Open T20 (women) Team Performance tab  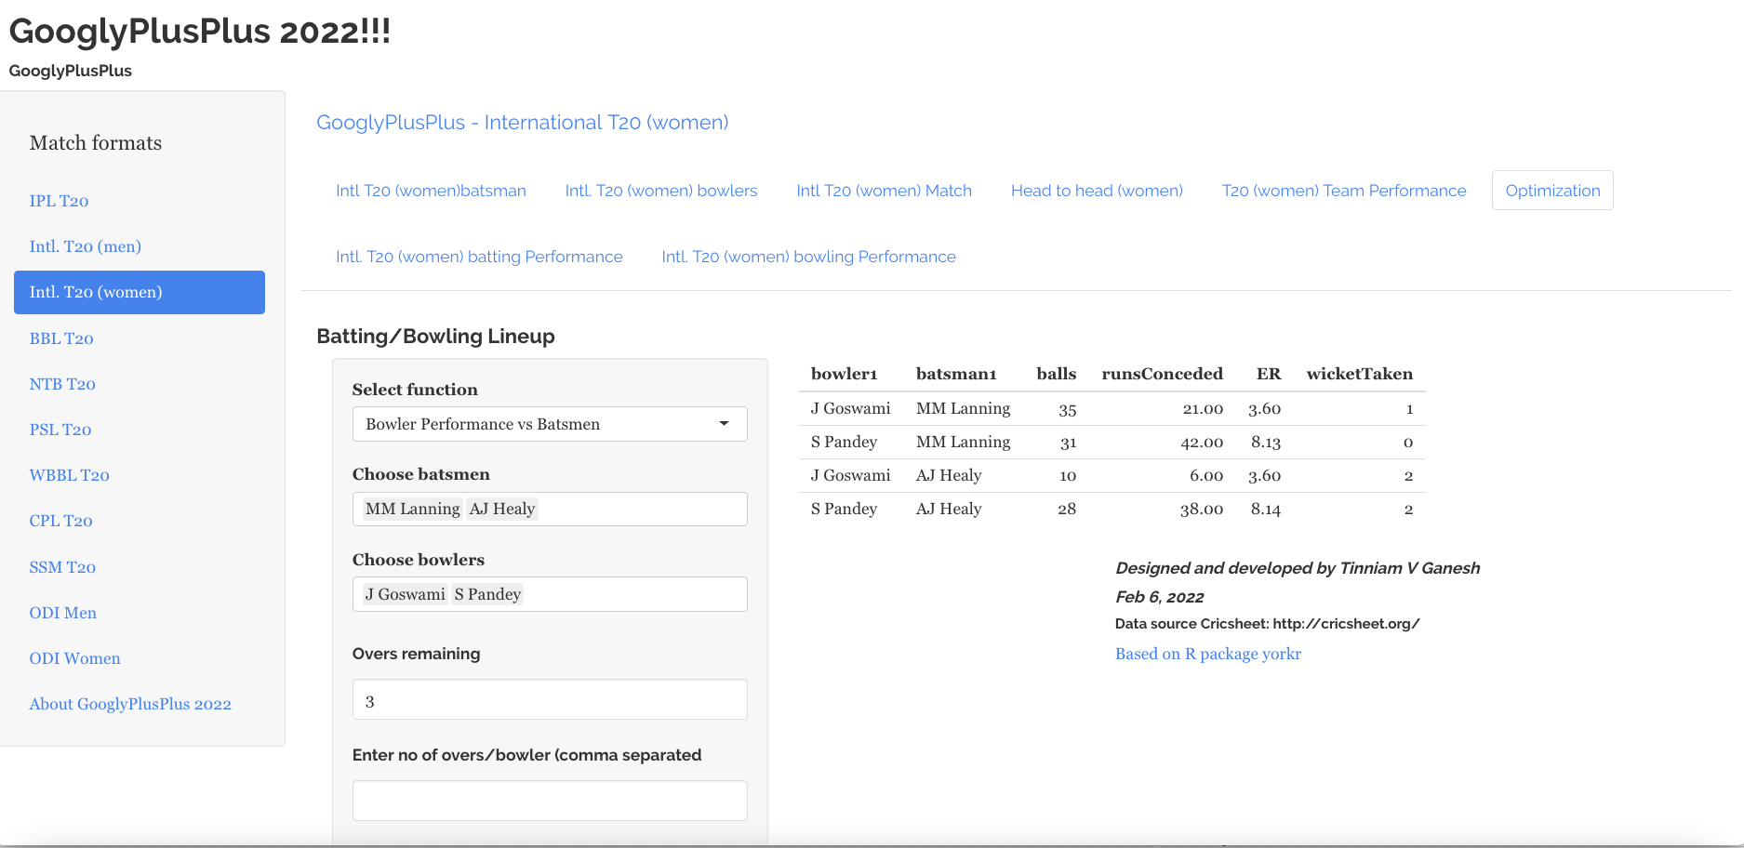pyautogui.click(x=1343, y=191)
